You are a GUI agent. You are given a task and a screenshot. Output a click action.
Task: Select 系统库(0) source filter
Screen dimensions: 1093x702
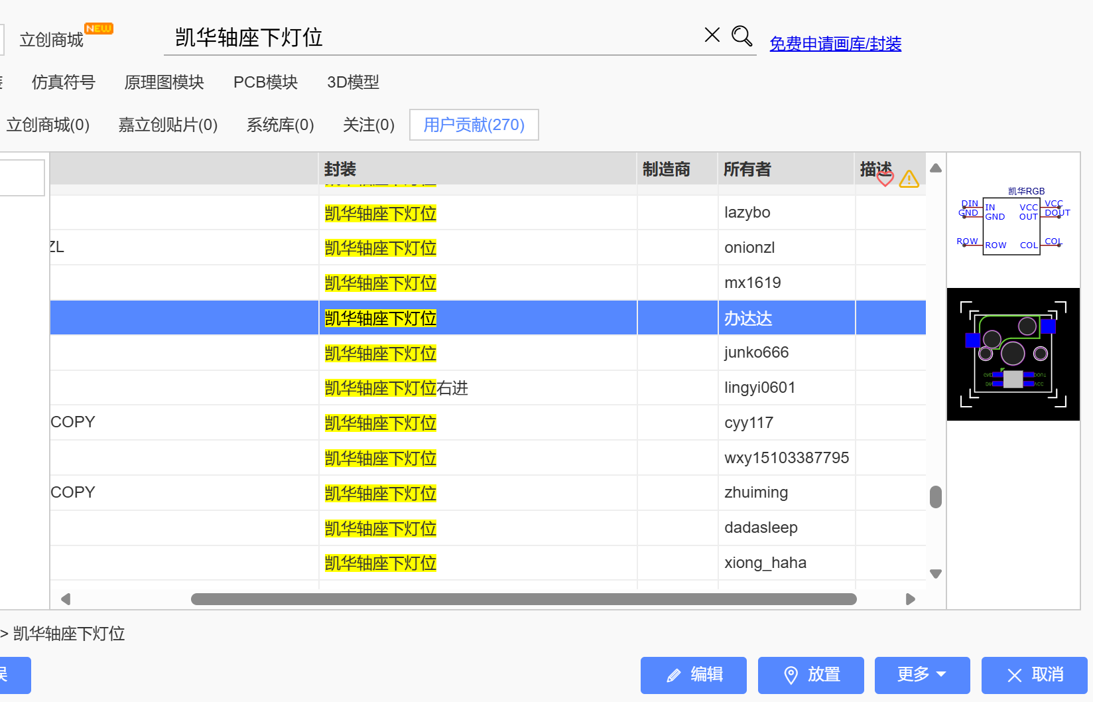tap(280, 125)
